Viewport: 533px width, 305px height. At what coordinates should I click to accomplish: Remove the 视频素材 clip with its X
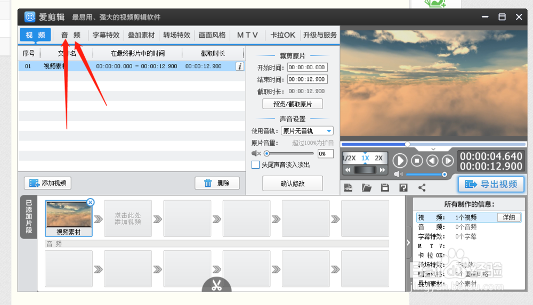pyautogui.click(x=90, y=202)
